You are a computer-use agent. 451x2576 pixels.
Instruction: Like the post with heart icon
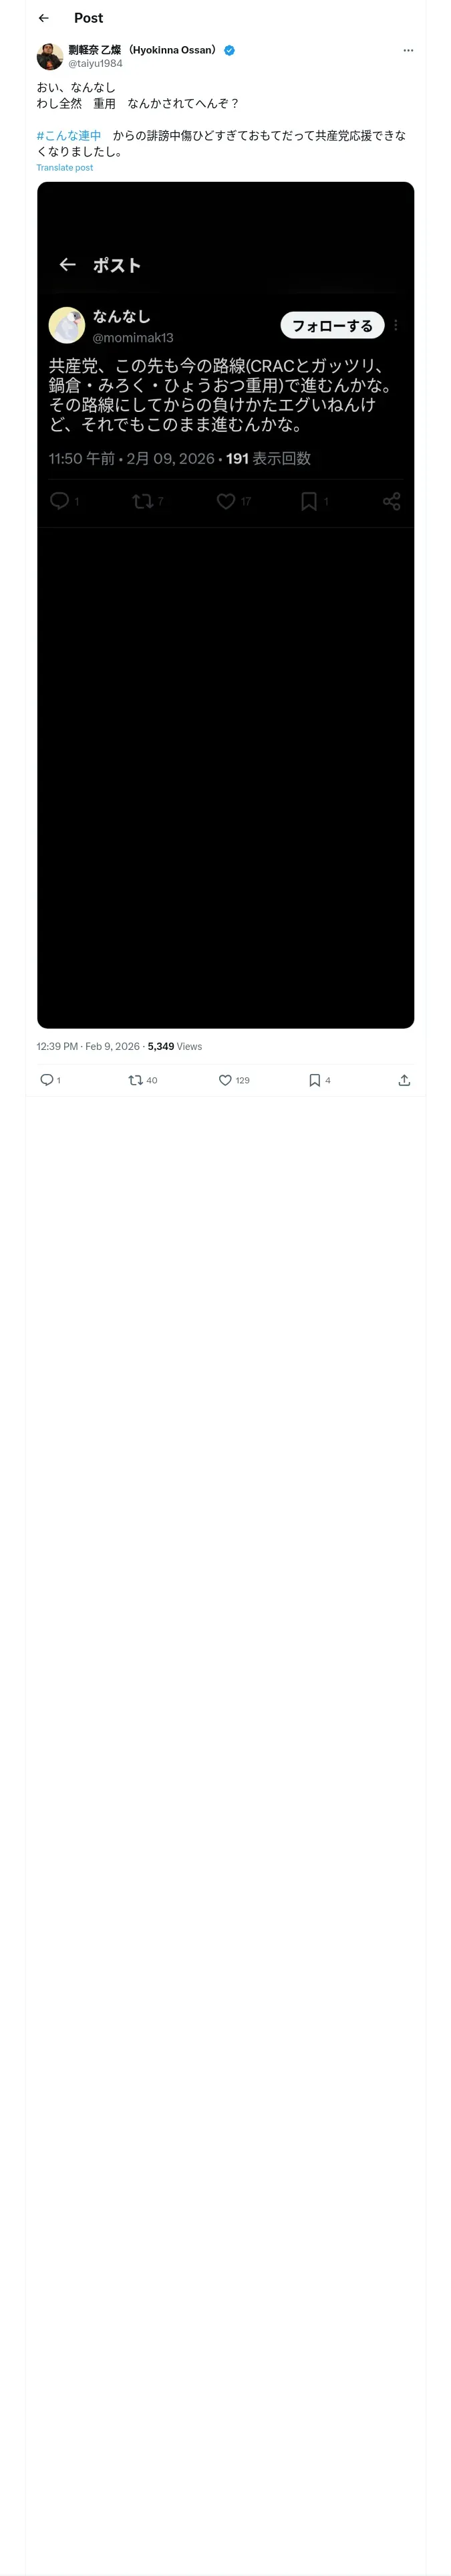tap(225, 1079)
